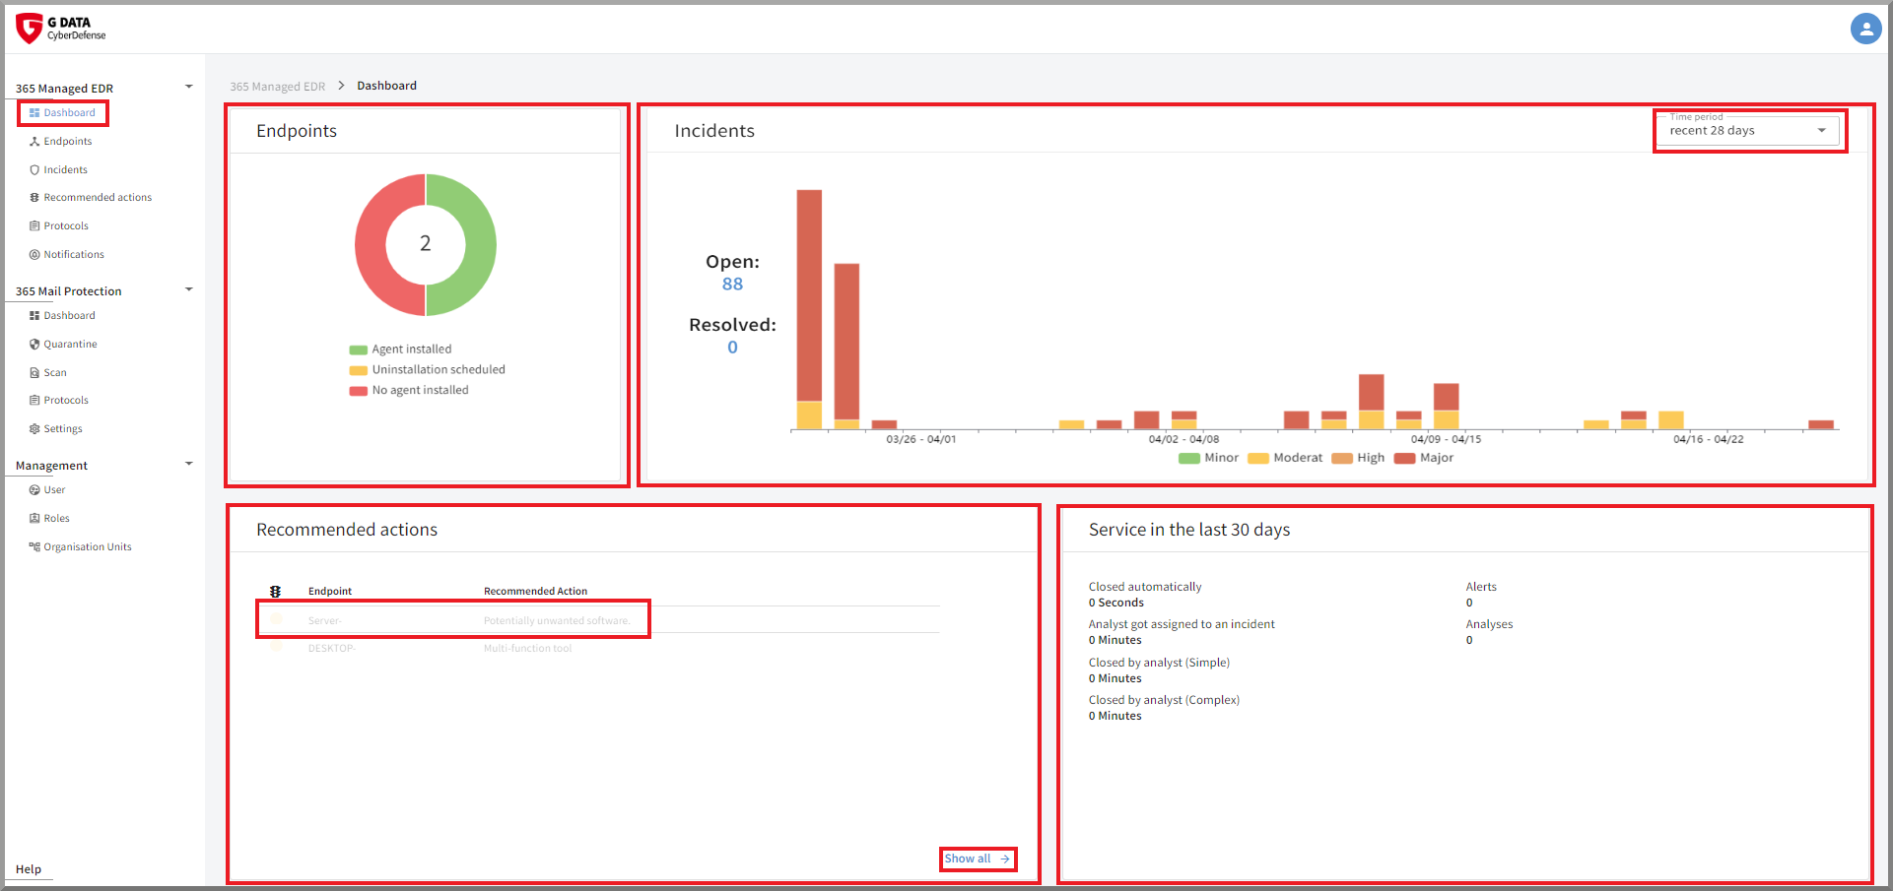The width and height of the screenshot is (1893, 891).
Task: Click the priority traffic-light column header icon
Action: click(276, 592)
